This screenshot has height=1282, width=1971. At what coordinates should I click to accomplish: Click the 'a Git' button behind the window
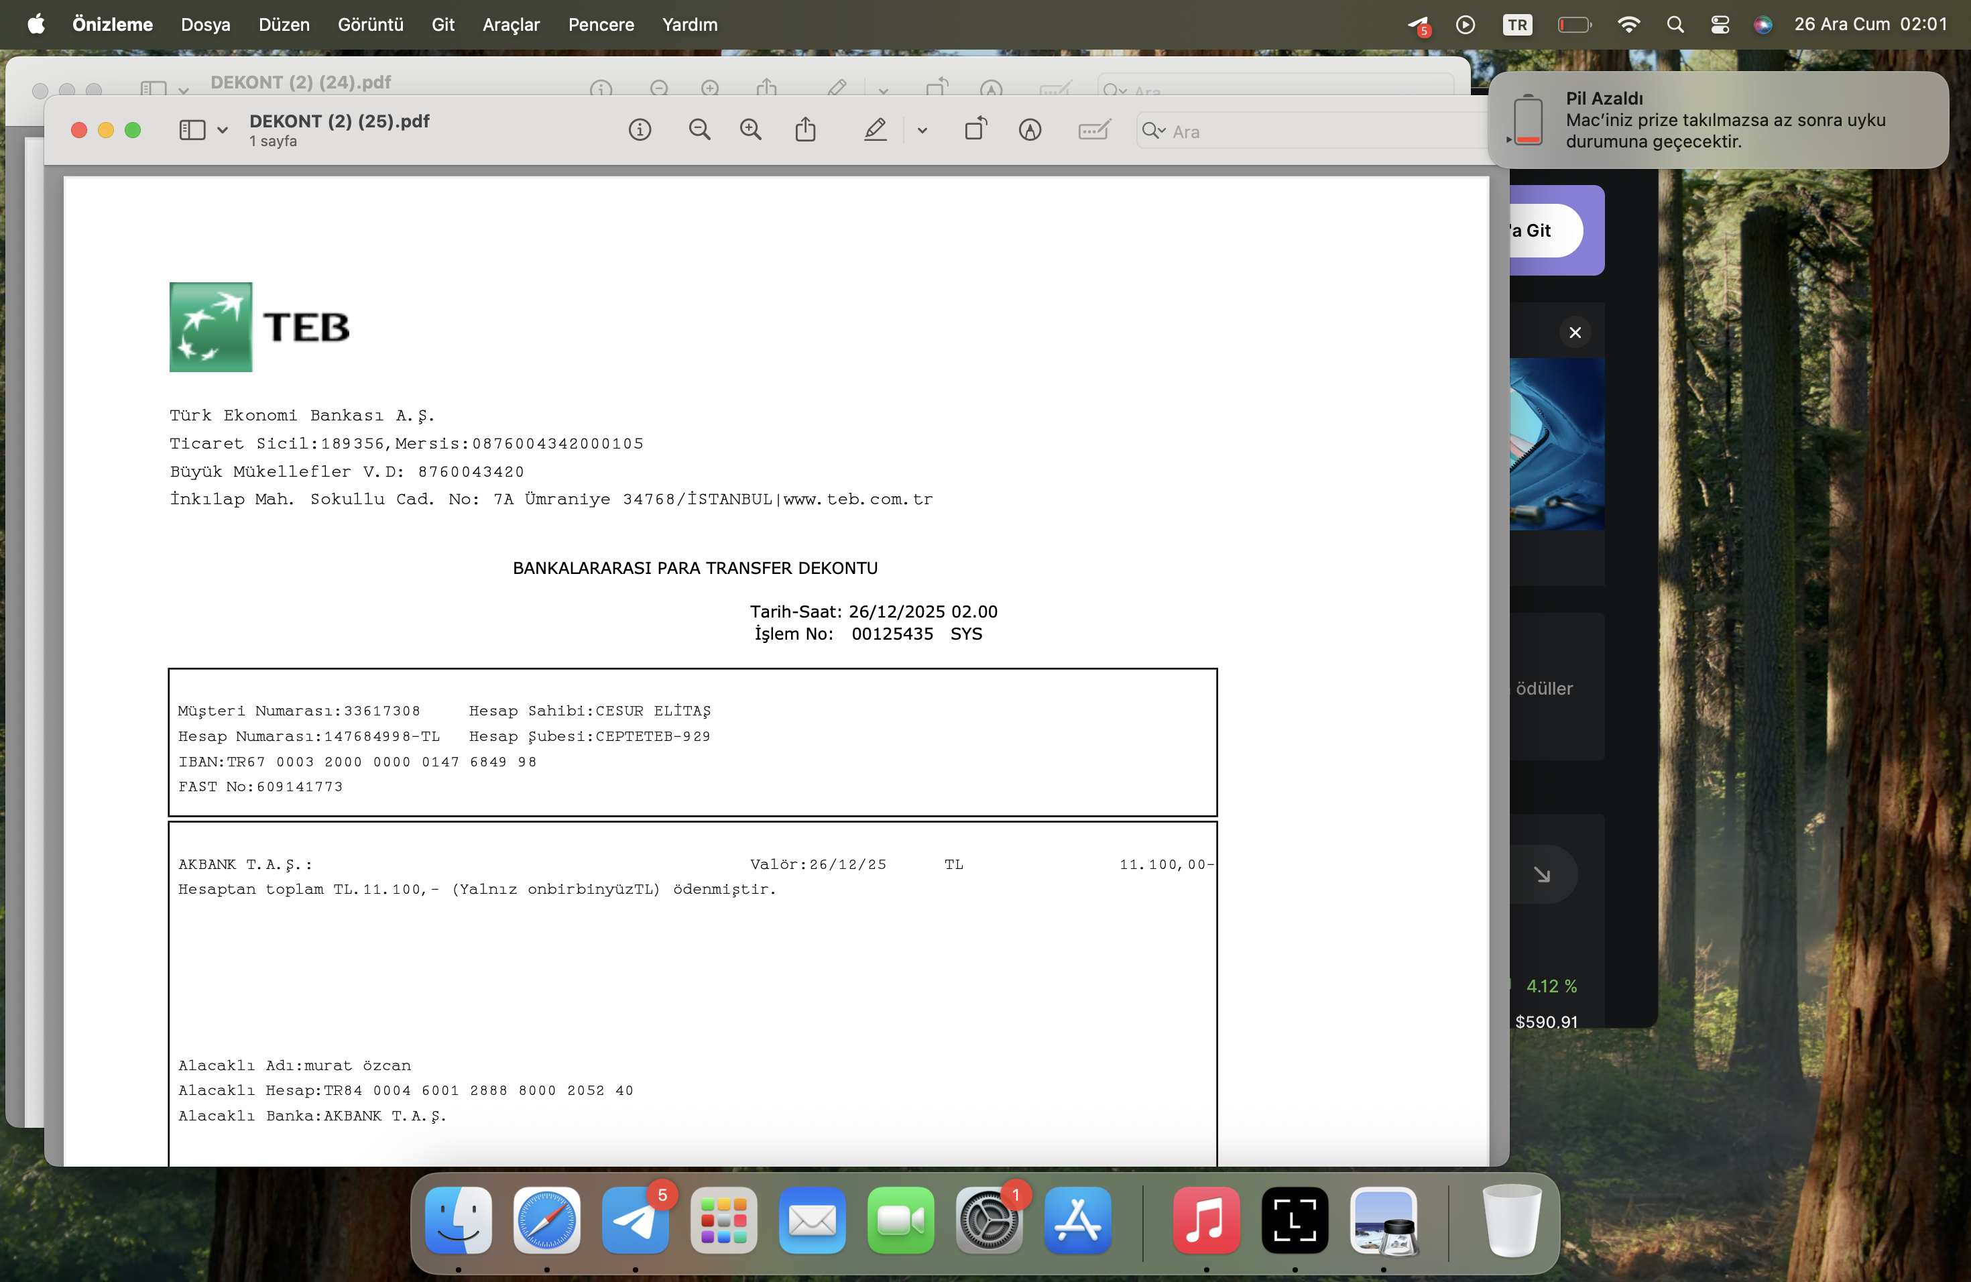coord(1545,230)
